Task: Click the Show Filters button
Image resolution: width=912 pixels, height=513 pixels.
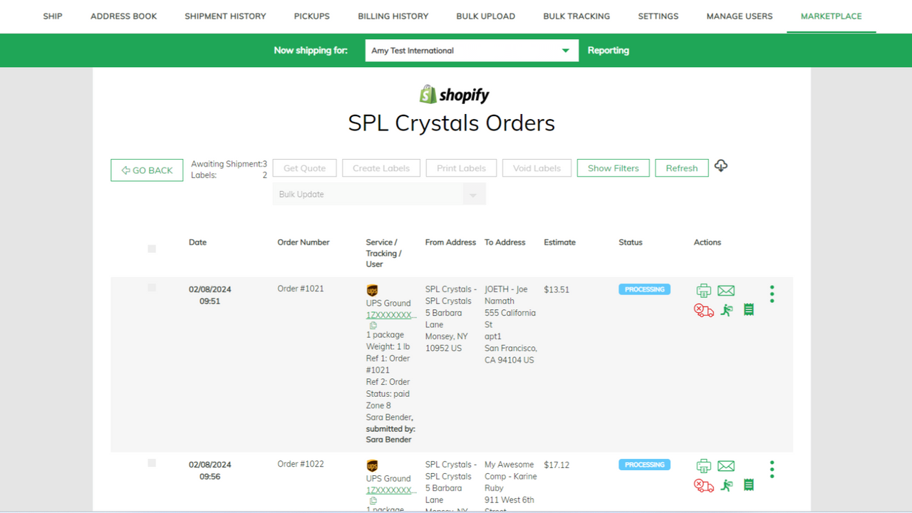Action: click(x=613, y=168)
